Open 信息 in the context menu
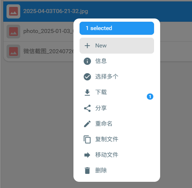Image resolution: width=192 pixels, height=188 pixels. point(117,61)
